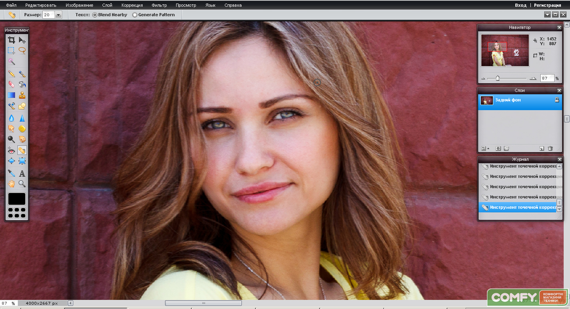Open the six-dot swatches grid
Screen dimensions: 570x309
pyautogui.click(x=17, y=213)
